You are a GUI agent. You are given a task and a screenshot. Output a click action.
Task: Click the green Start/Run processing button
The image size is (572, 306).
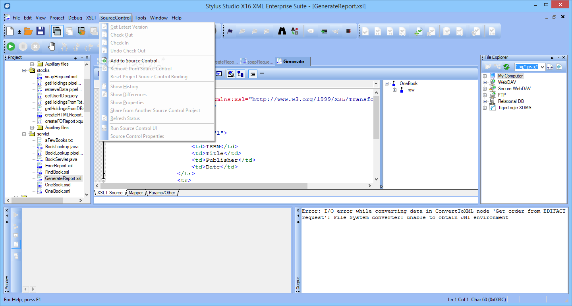pyautogui.click(x=11, y=46)
